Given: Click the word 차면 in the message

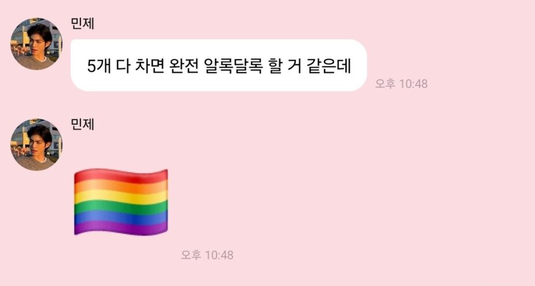Looking at the screenshot, I should click(149, 66).
